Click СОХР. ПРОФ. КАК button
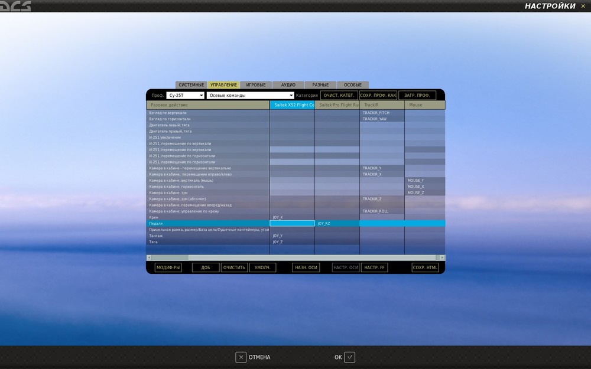Image resolution: width=591 pixels, height=369 pixels. [x=378, y=95]
